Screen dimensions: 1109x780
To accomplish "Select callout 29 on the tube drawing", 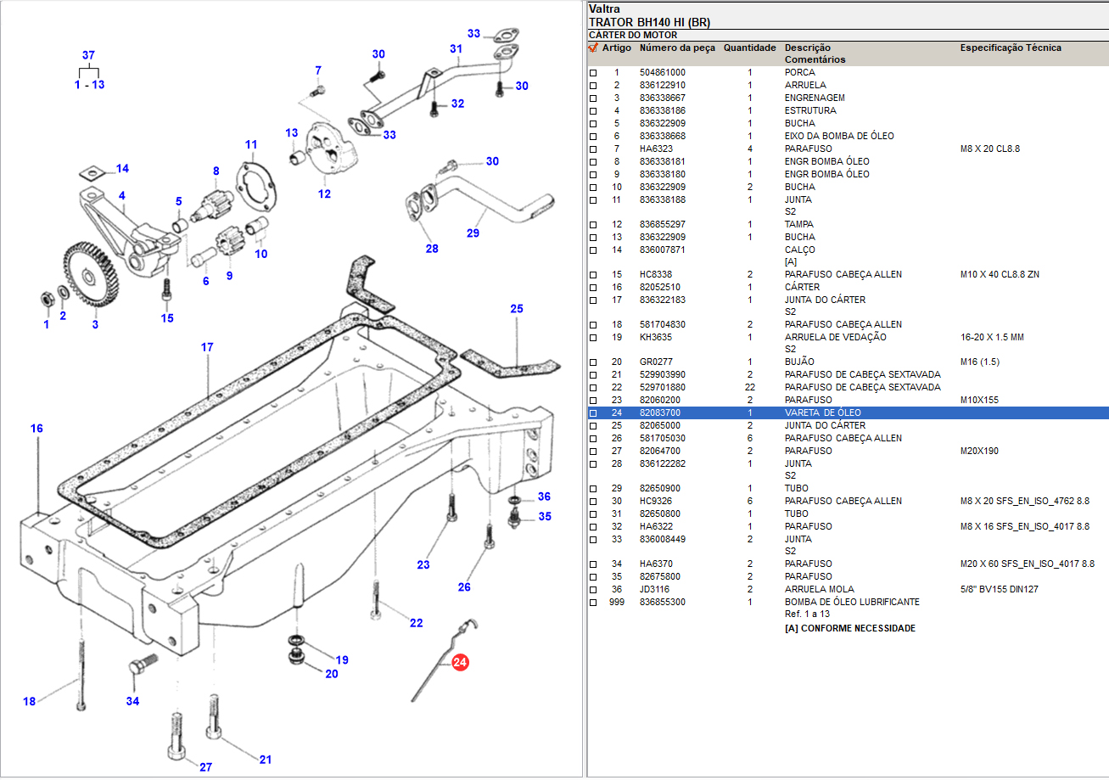I will 473,232.
